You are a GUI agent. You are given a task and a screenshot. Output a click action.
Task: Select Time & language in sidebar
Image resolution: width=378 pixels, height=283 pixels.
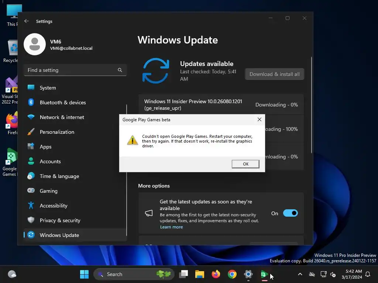(x=75, y=176)
